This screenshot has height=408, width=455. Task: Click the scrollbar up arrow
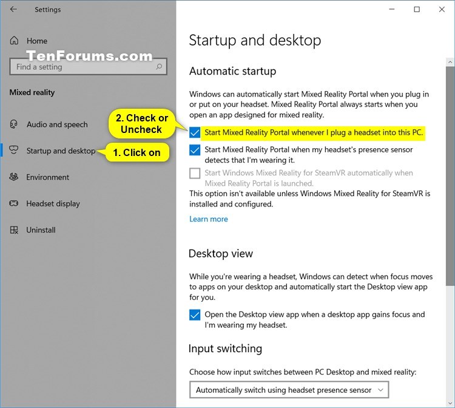pos(450,62)
